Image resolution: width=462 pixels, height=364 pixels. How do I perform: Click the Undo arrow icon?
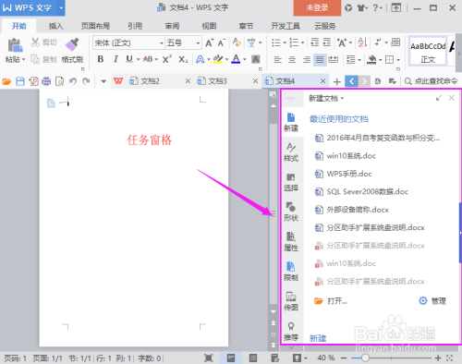[73, 81]
